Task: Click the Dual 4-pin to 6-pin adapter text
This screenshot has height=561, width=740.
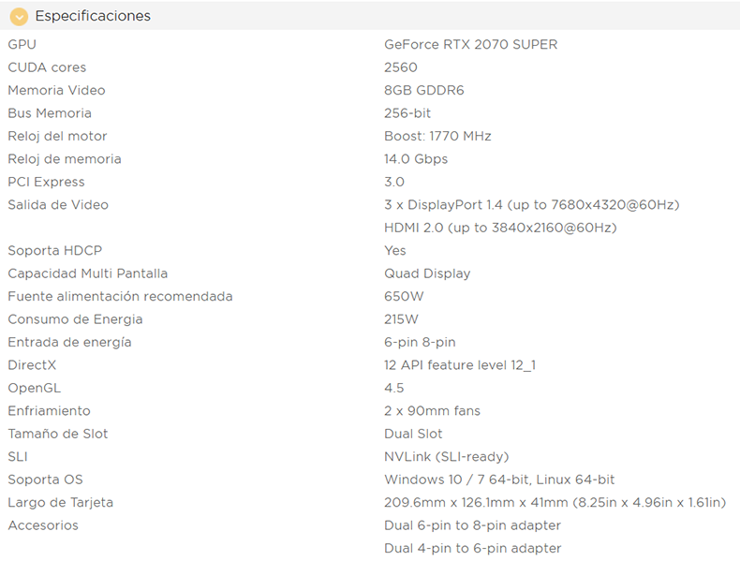Action: coord(472,548)
